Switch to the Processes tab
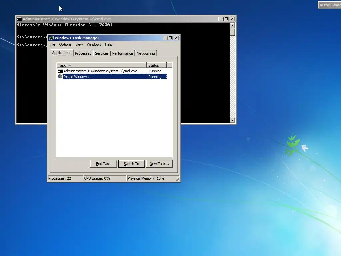The image size is (341, 256). click(83, 53)
